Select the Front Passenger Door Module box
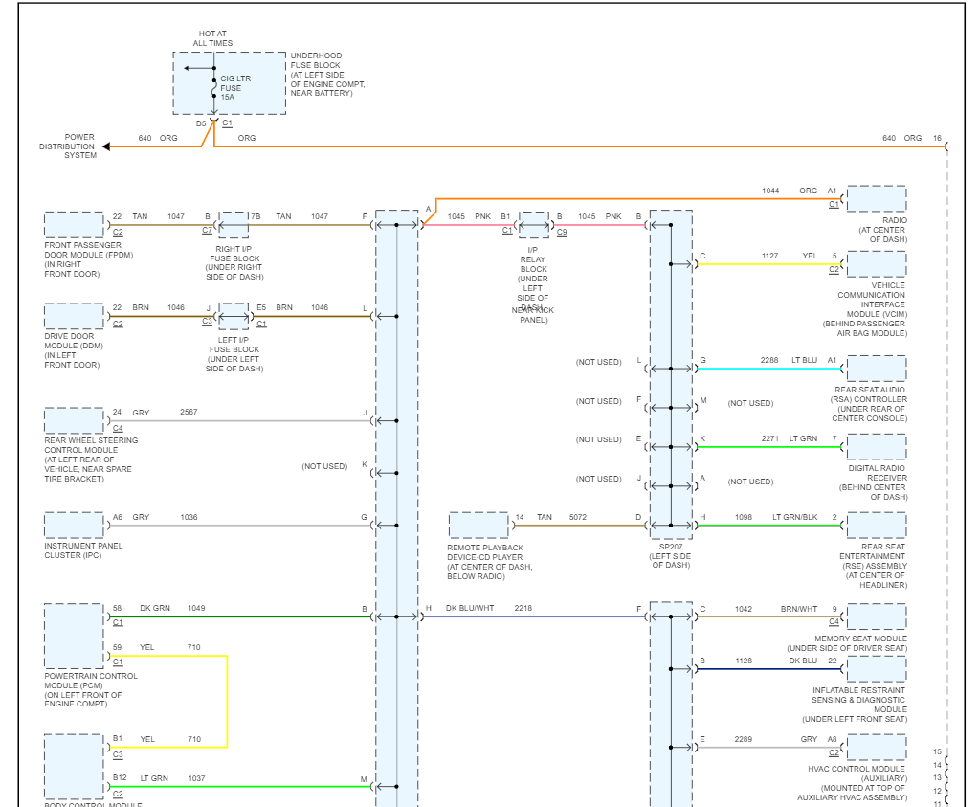The height and width of the screenshot is (807, 979). (x=74, y=225)
